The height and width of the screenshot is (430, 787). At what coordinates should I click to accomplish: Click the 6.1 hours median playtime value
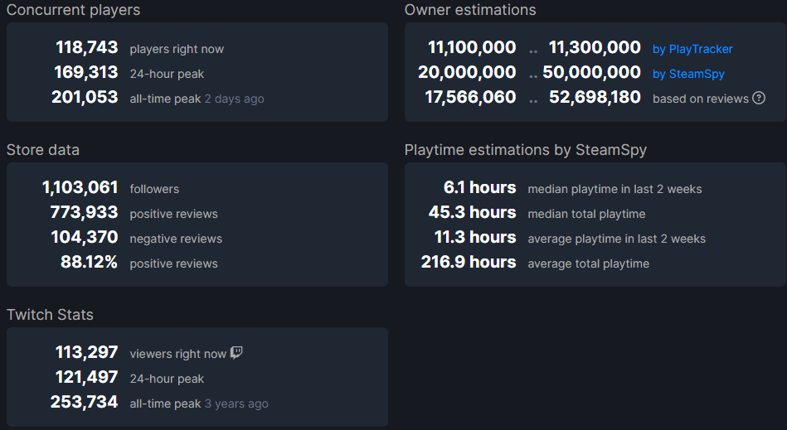pyautogui.click(x=480, y=187)
